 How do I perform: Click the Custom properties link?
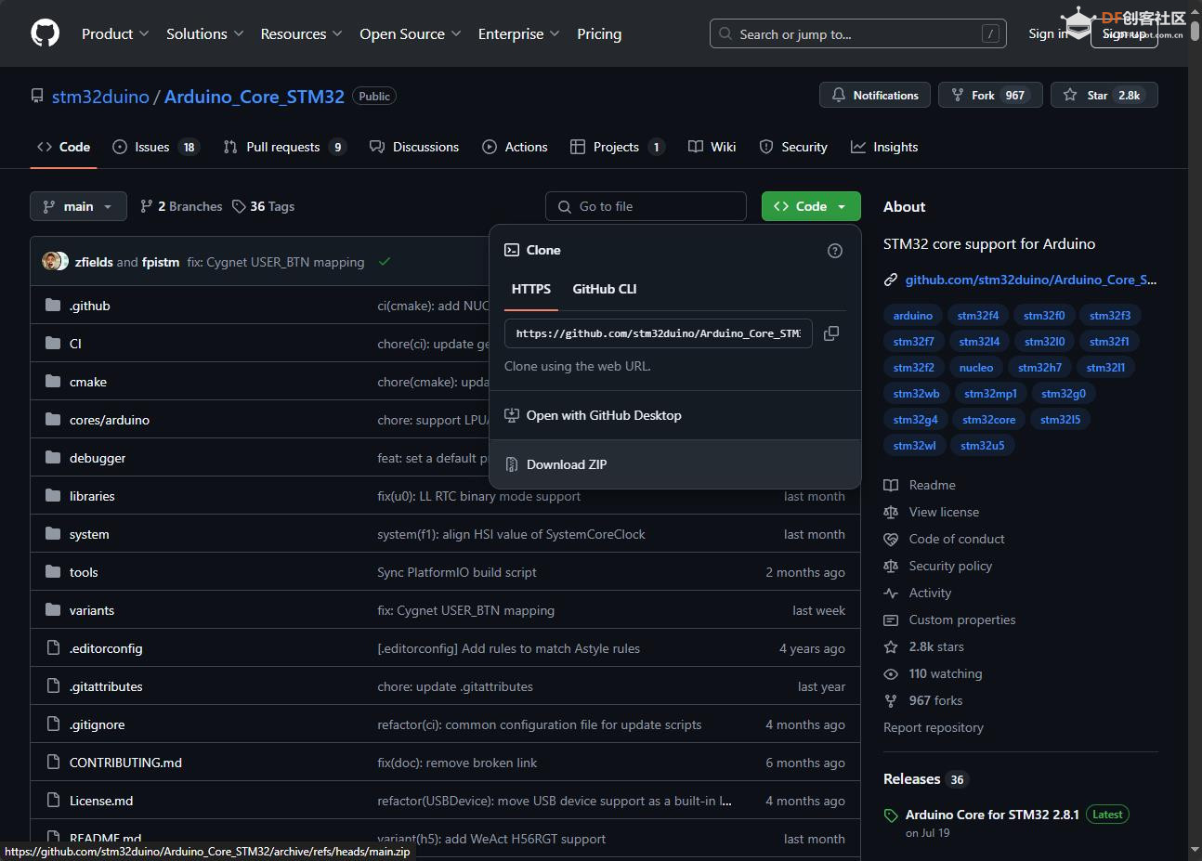tap(962, 620)
